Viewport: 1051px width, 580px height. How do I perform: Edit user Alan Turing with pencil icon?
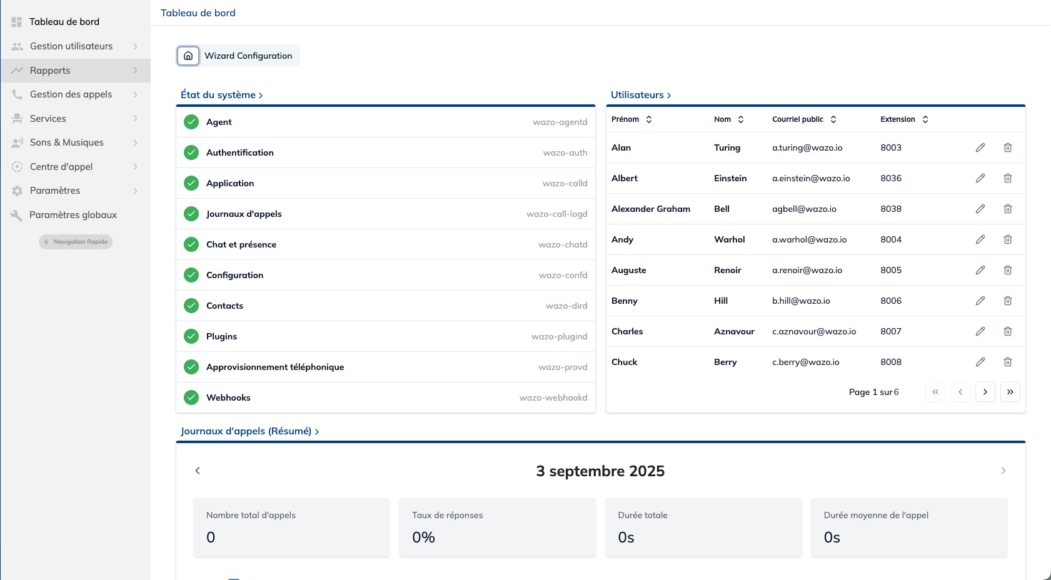pos(980,147)
